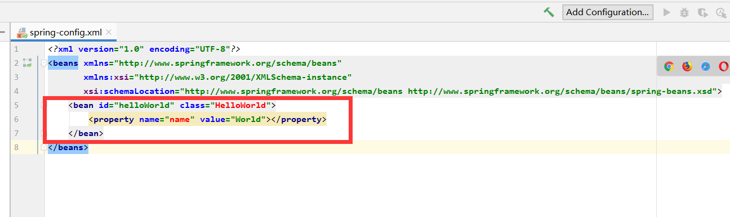This screenshot has width=730, height=217.
Task: Click line number 4 in the gutter
Action: (x=16, y=91)
